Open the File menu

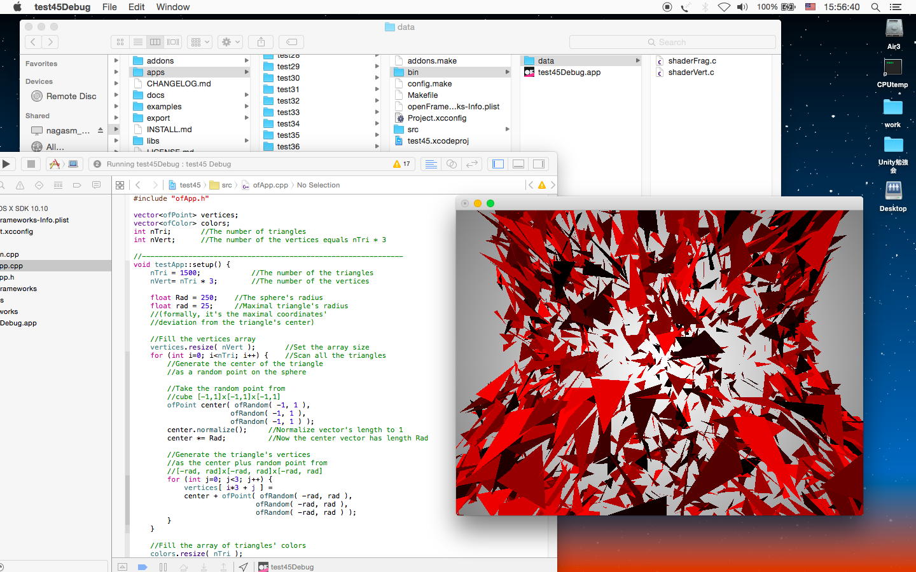click(109, 7)
